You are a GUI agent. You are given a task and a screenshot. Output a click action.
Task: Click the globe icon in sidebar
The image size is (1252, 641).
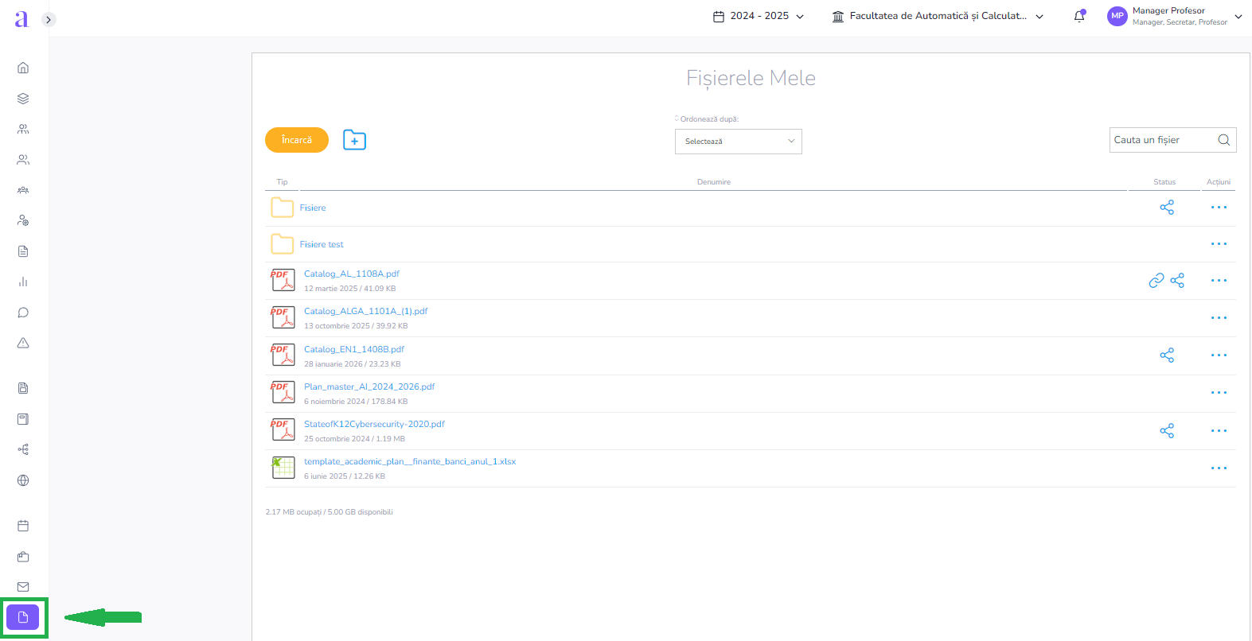pyautogui.click(x=23, y=480)
